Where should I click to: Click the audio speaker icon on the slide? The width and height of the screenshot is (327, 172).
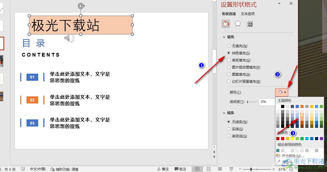tap(70, 38)
